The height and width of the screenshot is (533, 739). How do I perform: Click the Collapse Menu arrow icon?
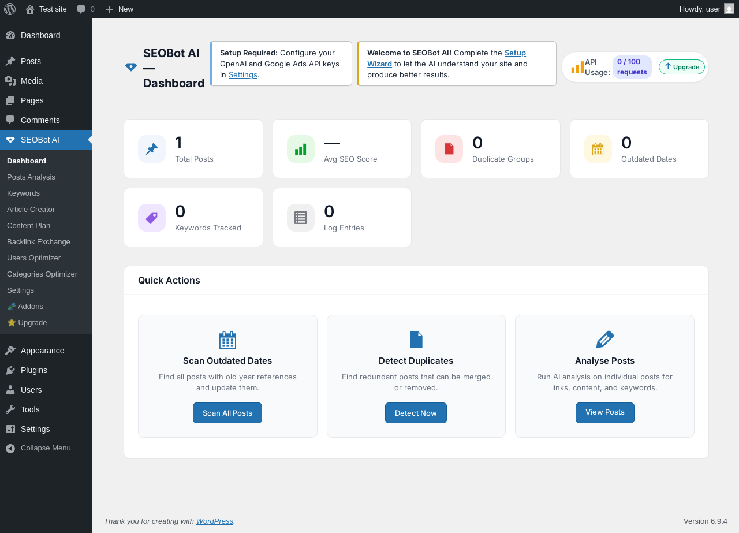coord(10,448)
